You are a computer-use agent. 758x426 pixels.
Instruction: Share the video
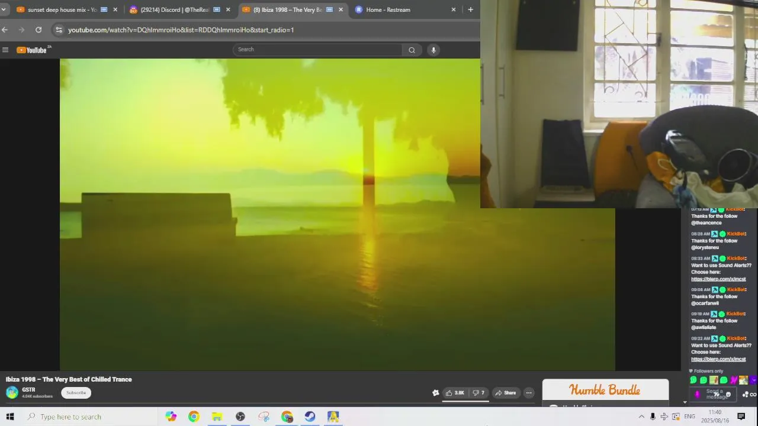click(506, 393)
